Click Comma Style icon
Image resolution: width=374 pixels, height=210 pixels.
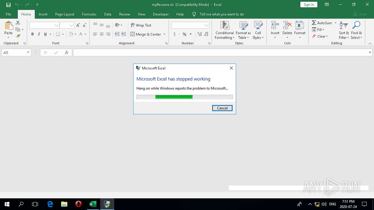(191, 34)
